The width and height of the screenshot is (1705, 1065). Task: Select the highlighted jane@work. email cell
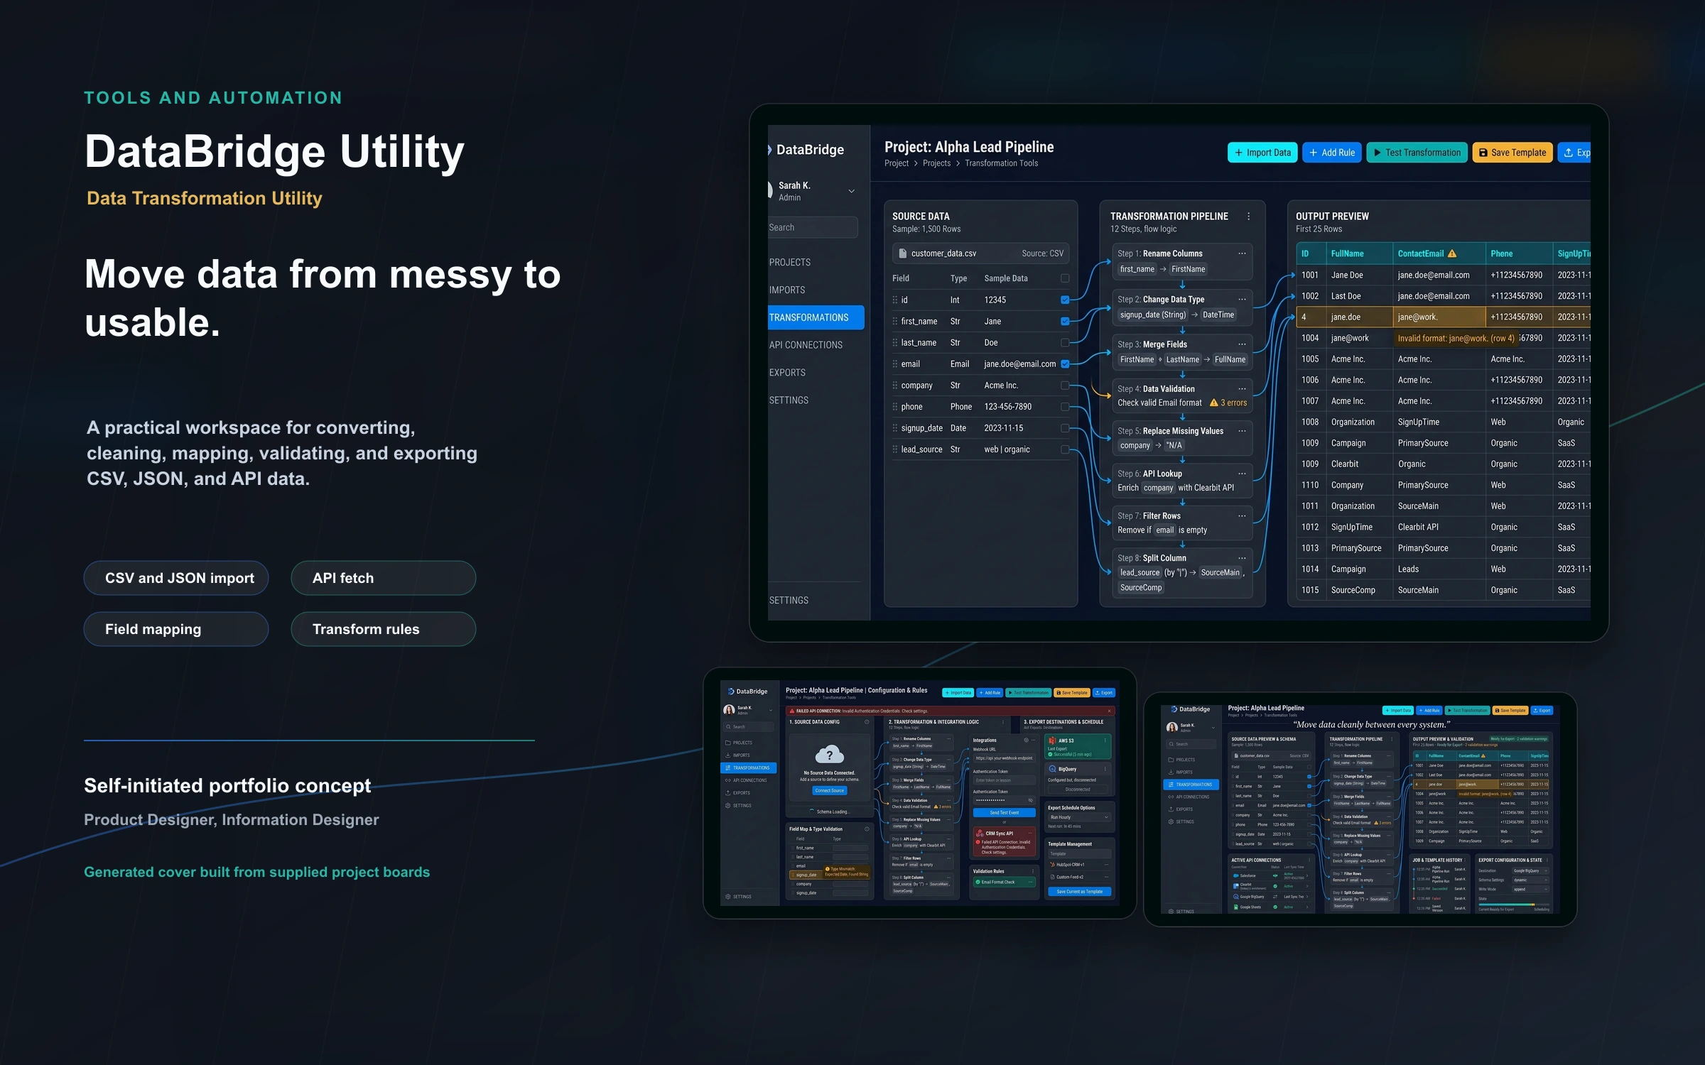1439,317
